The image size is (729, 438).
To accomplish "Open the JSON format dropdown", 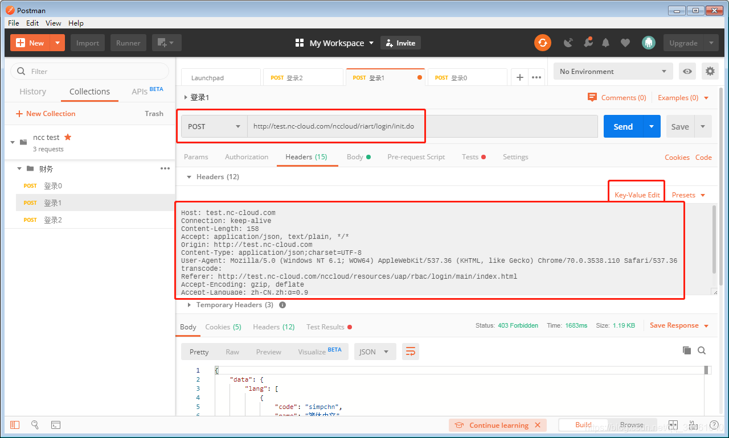I will (375, 352).
